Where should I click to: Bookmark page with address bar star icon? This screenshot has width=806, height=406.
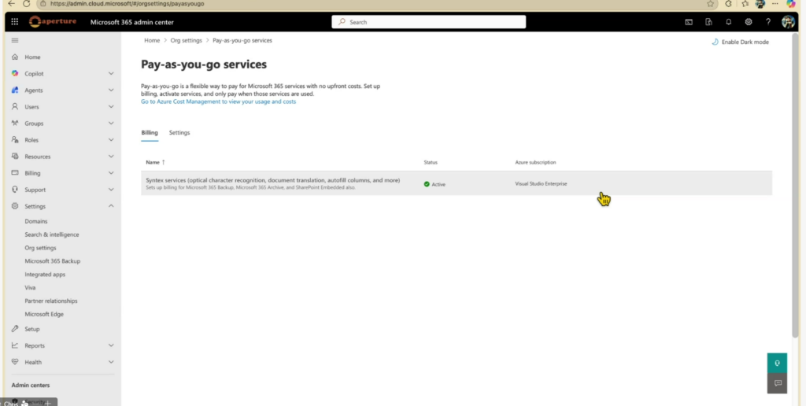coord(711,4)
